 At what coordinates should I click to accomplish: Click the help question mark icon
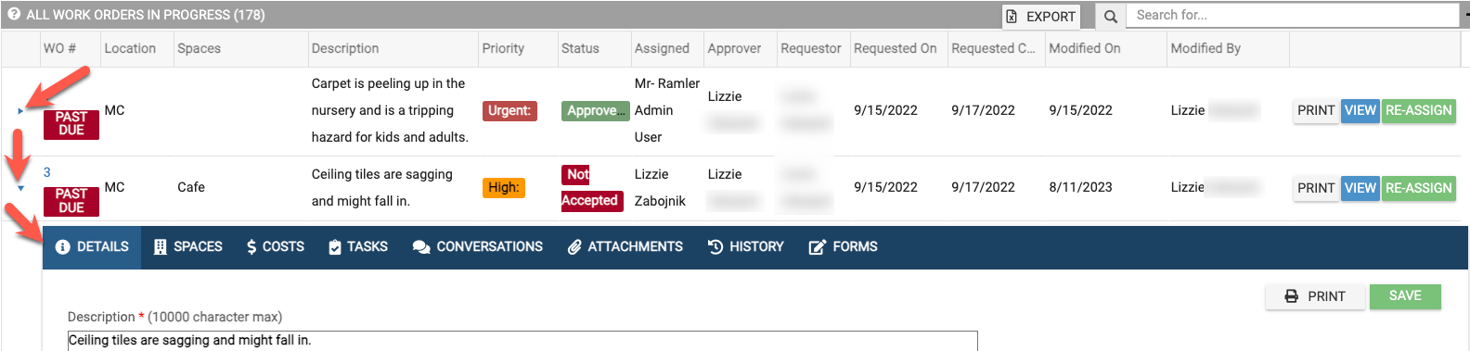click(x=14, y=15)
